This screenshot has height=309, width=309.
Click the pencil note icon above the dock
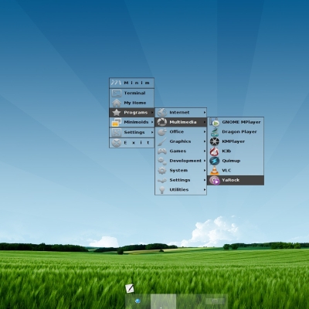coord(130,288)
